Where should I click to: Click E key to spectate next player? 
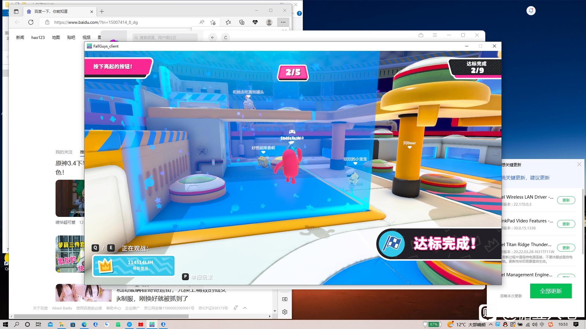point(111,248)
